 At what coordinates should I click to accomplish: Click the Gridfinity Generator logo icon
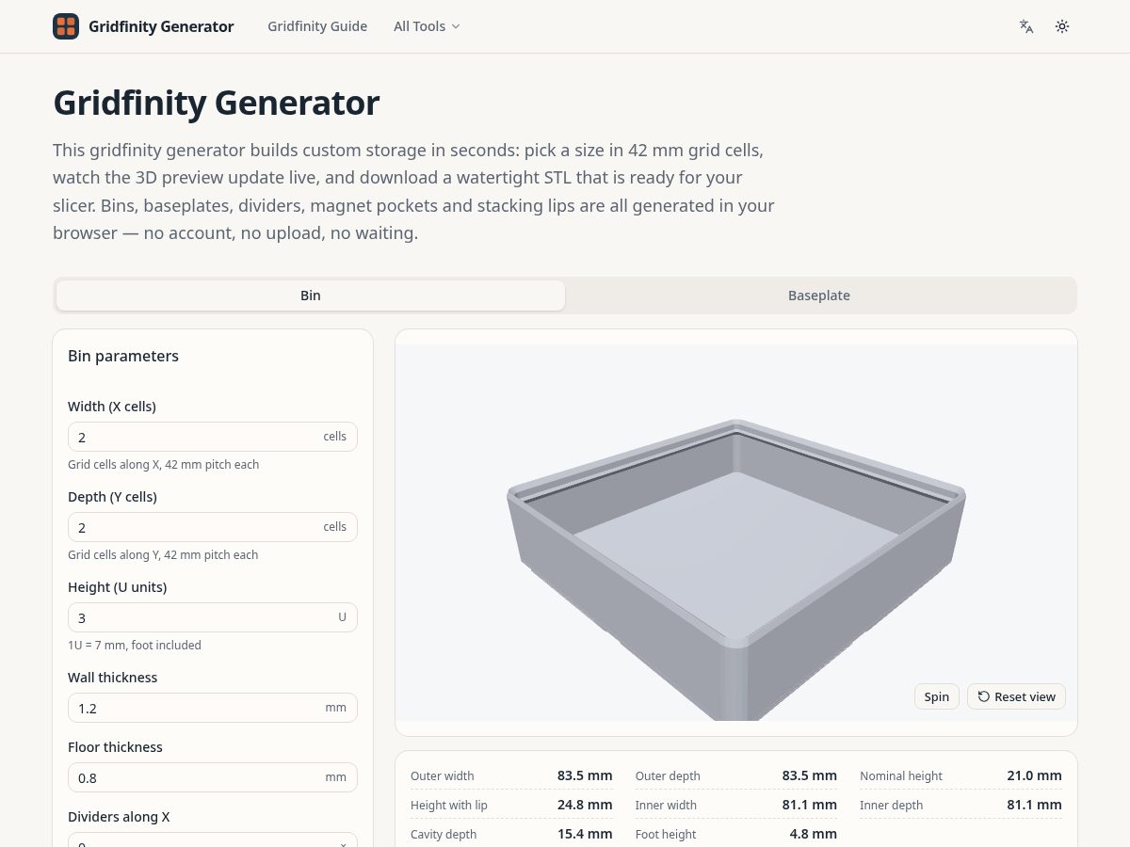click(66, 26)
